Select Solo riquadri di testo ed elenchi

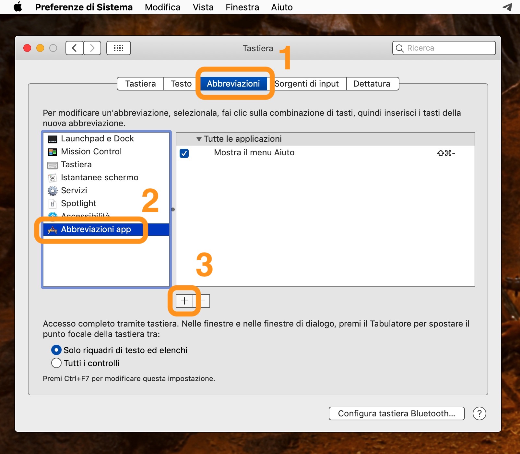pyautogui.click(x=56, y=350)
